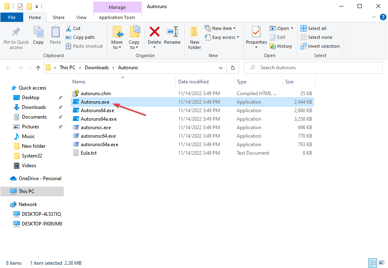Open the File menu tab
The width and height of the screenshot is (388, 268).
[x=12, y=17]
